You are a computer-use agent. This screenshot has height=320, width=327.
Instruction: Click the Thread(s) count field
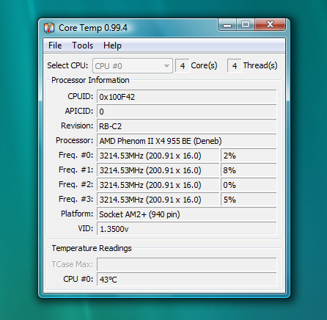pos(235,66)
